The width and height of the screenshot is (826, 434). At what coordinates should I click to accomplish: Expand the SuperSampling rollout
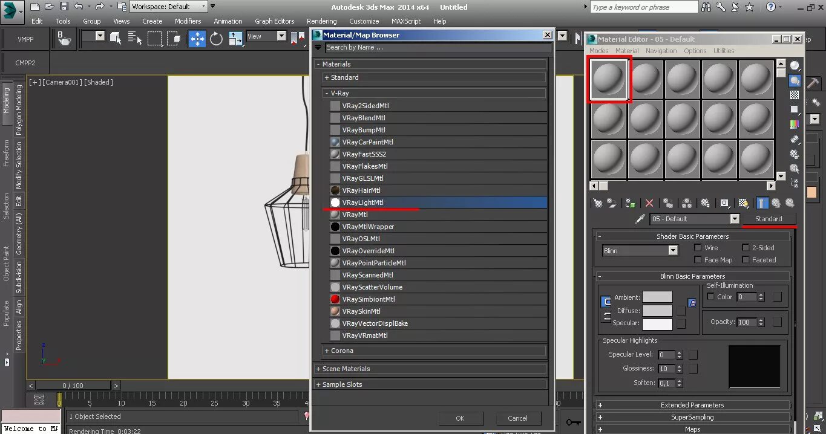pos(692,417)
